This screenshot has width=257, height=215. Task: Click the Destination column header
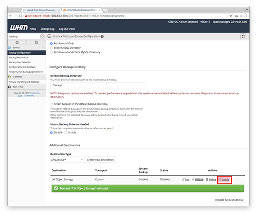pyautogui.click(x=59, y=170)
